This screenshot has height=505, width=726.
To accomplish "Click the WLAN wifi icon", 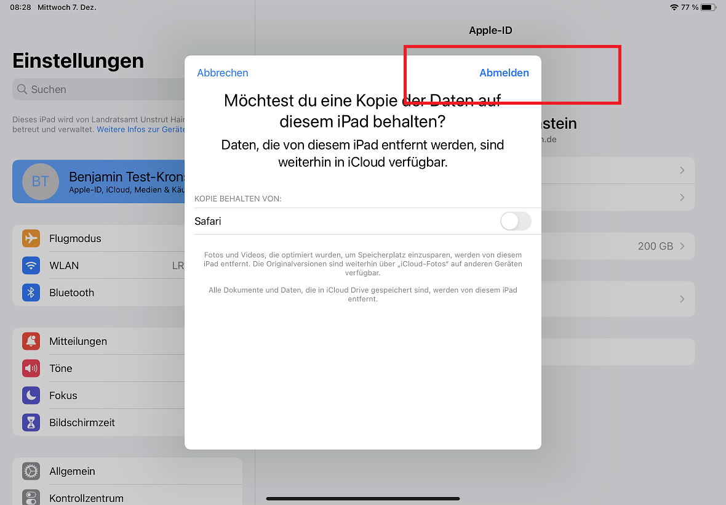I will point(31,265).
